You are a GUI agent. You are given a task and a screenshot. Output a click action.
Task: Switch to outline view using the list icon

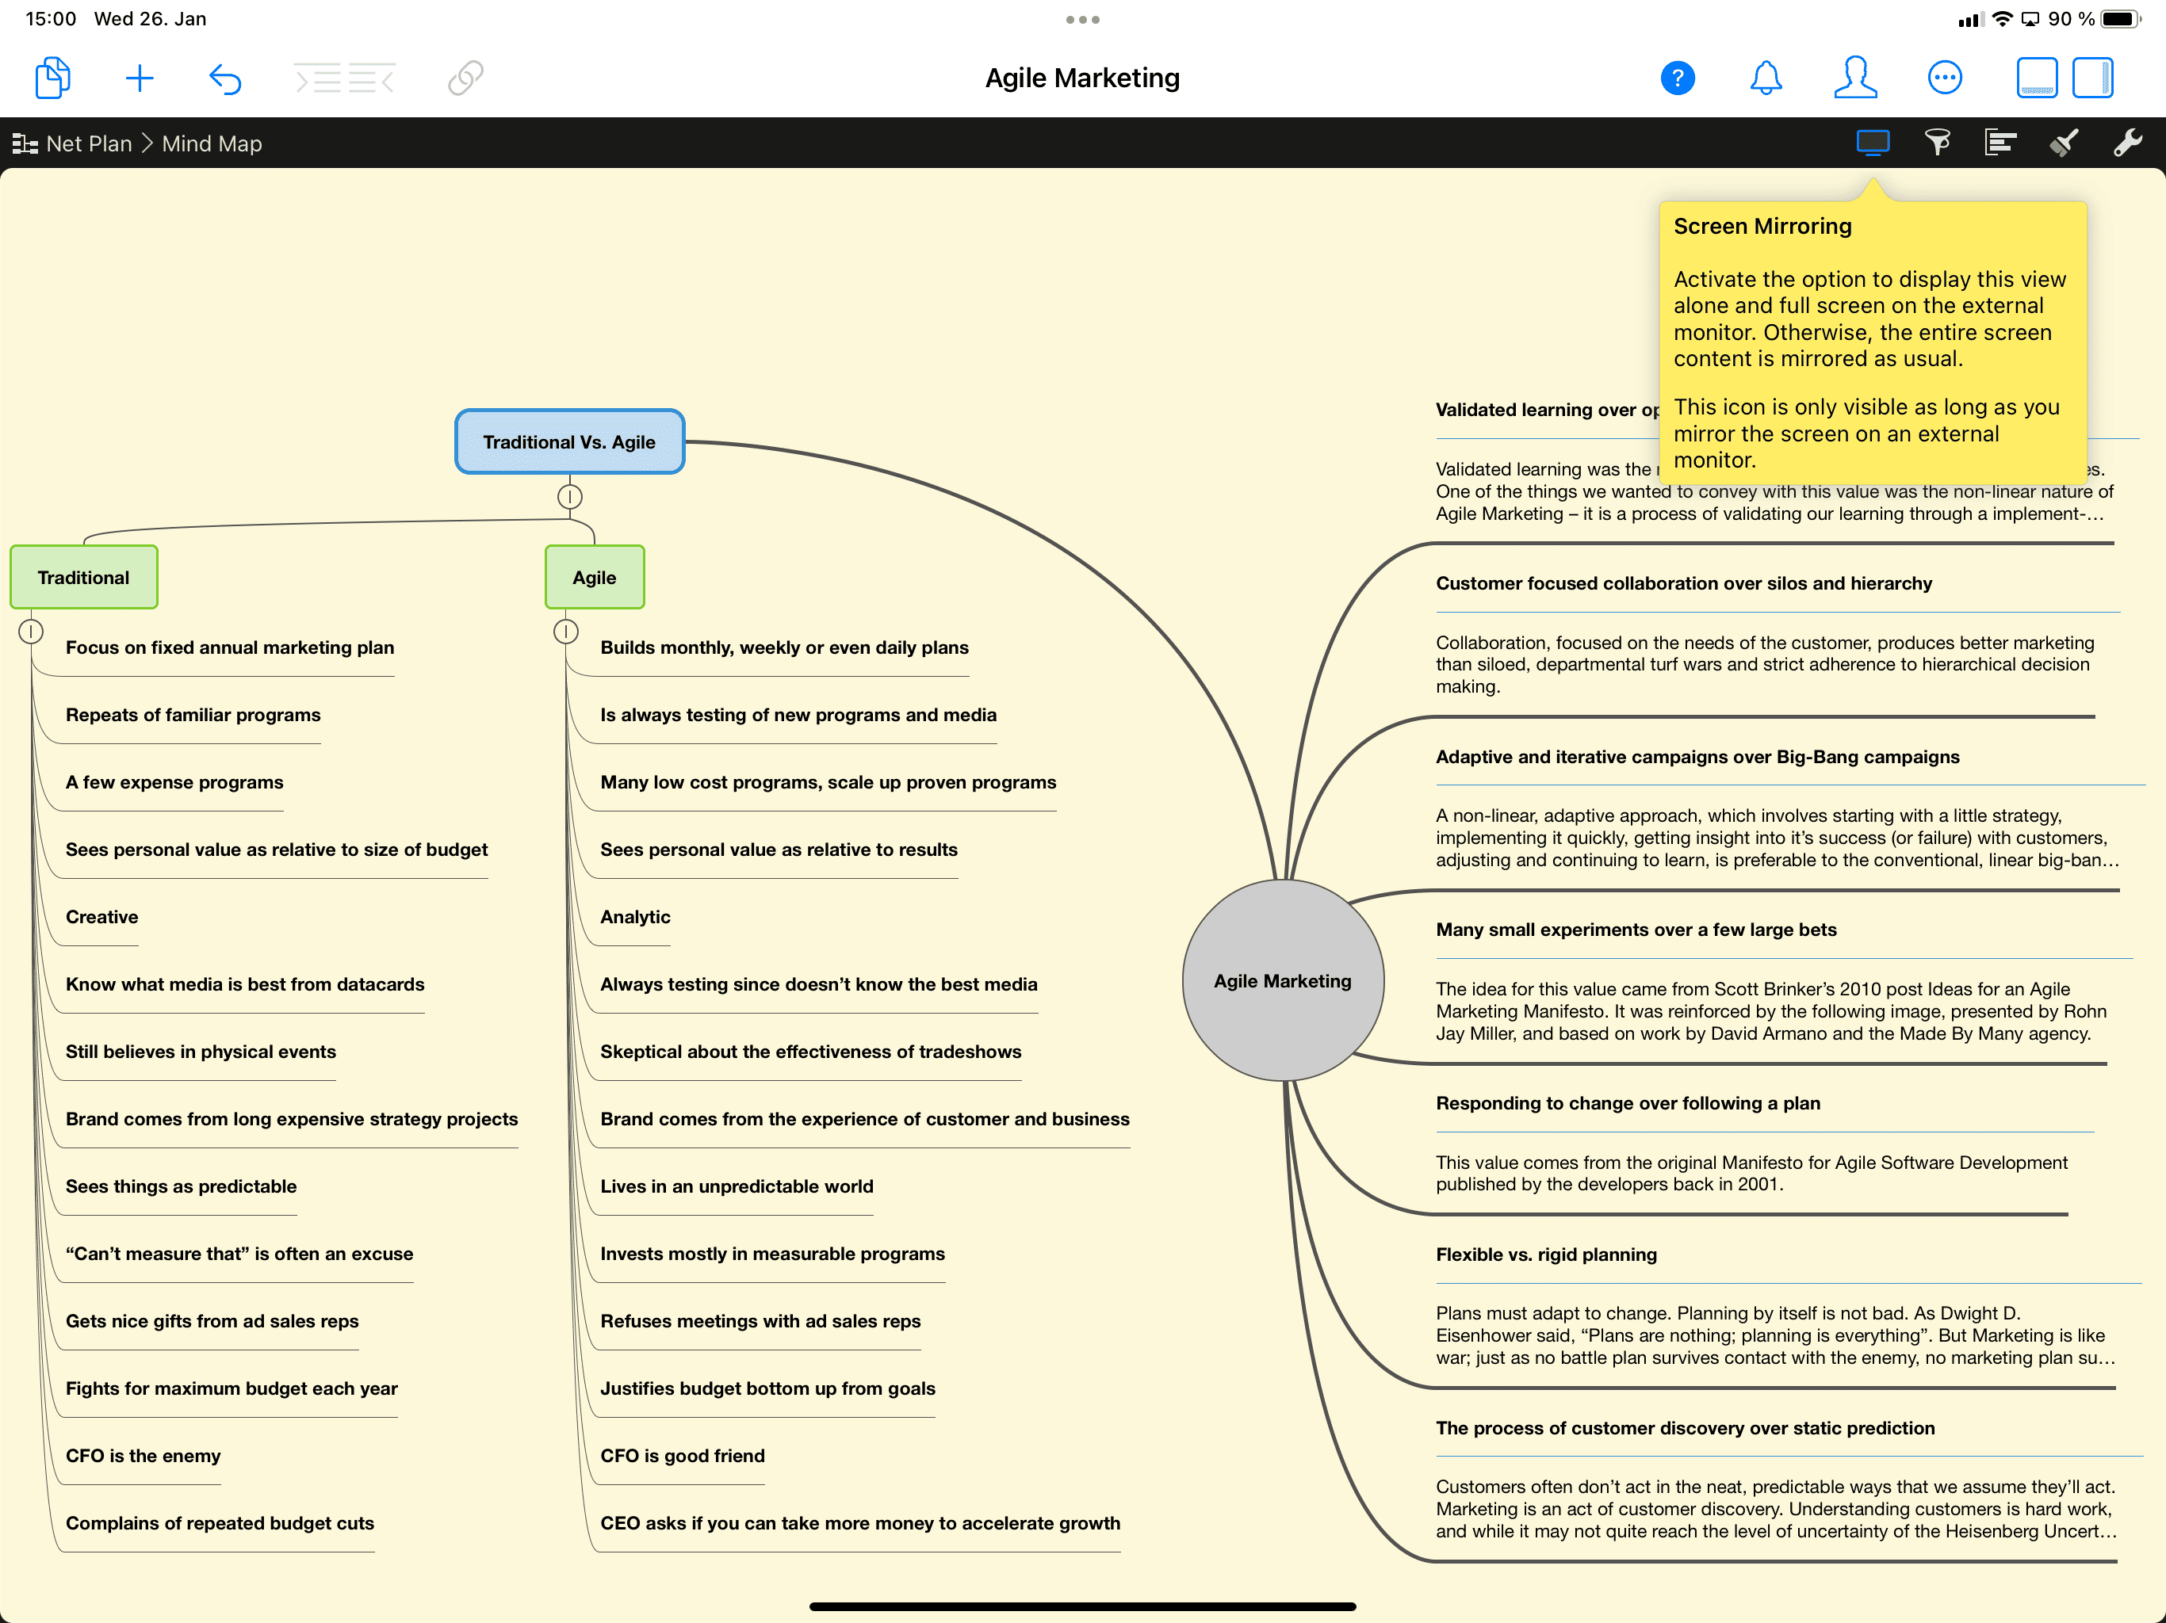pyautogui.click(x=2000, y=143)
